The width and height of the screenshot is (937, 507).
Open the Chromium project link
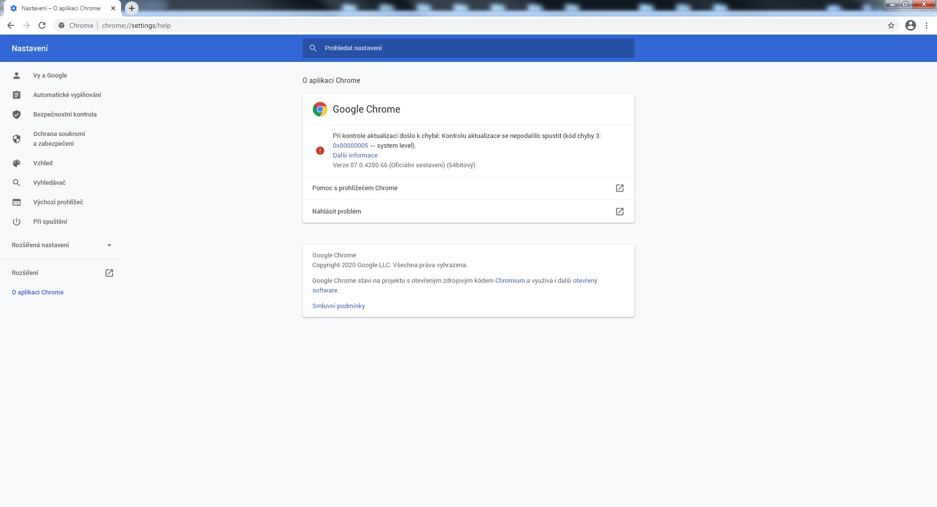click(509, 281)
